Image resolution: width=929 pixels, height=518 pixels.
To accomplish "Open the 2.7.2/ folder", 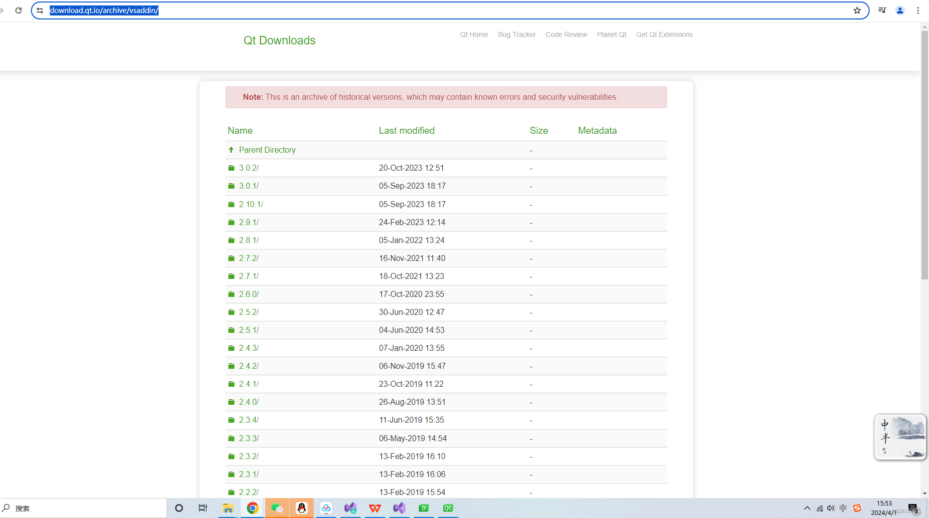I will pyautogui.click(x=249, y=259).
